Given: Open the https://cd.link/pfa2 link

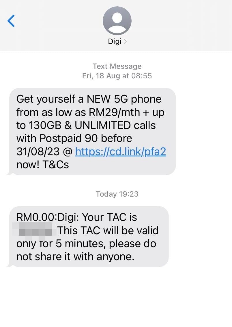Looking at the screenshot, I should pyautogui.click(x=121, y=152).
